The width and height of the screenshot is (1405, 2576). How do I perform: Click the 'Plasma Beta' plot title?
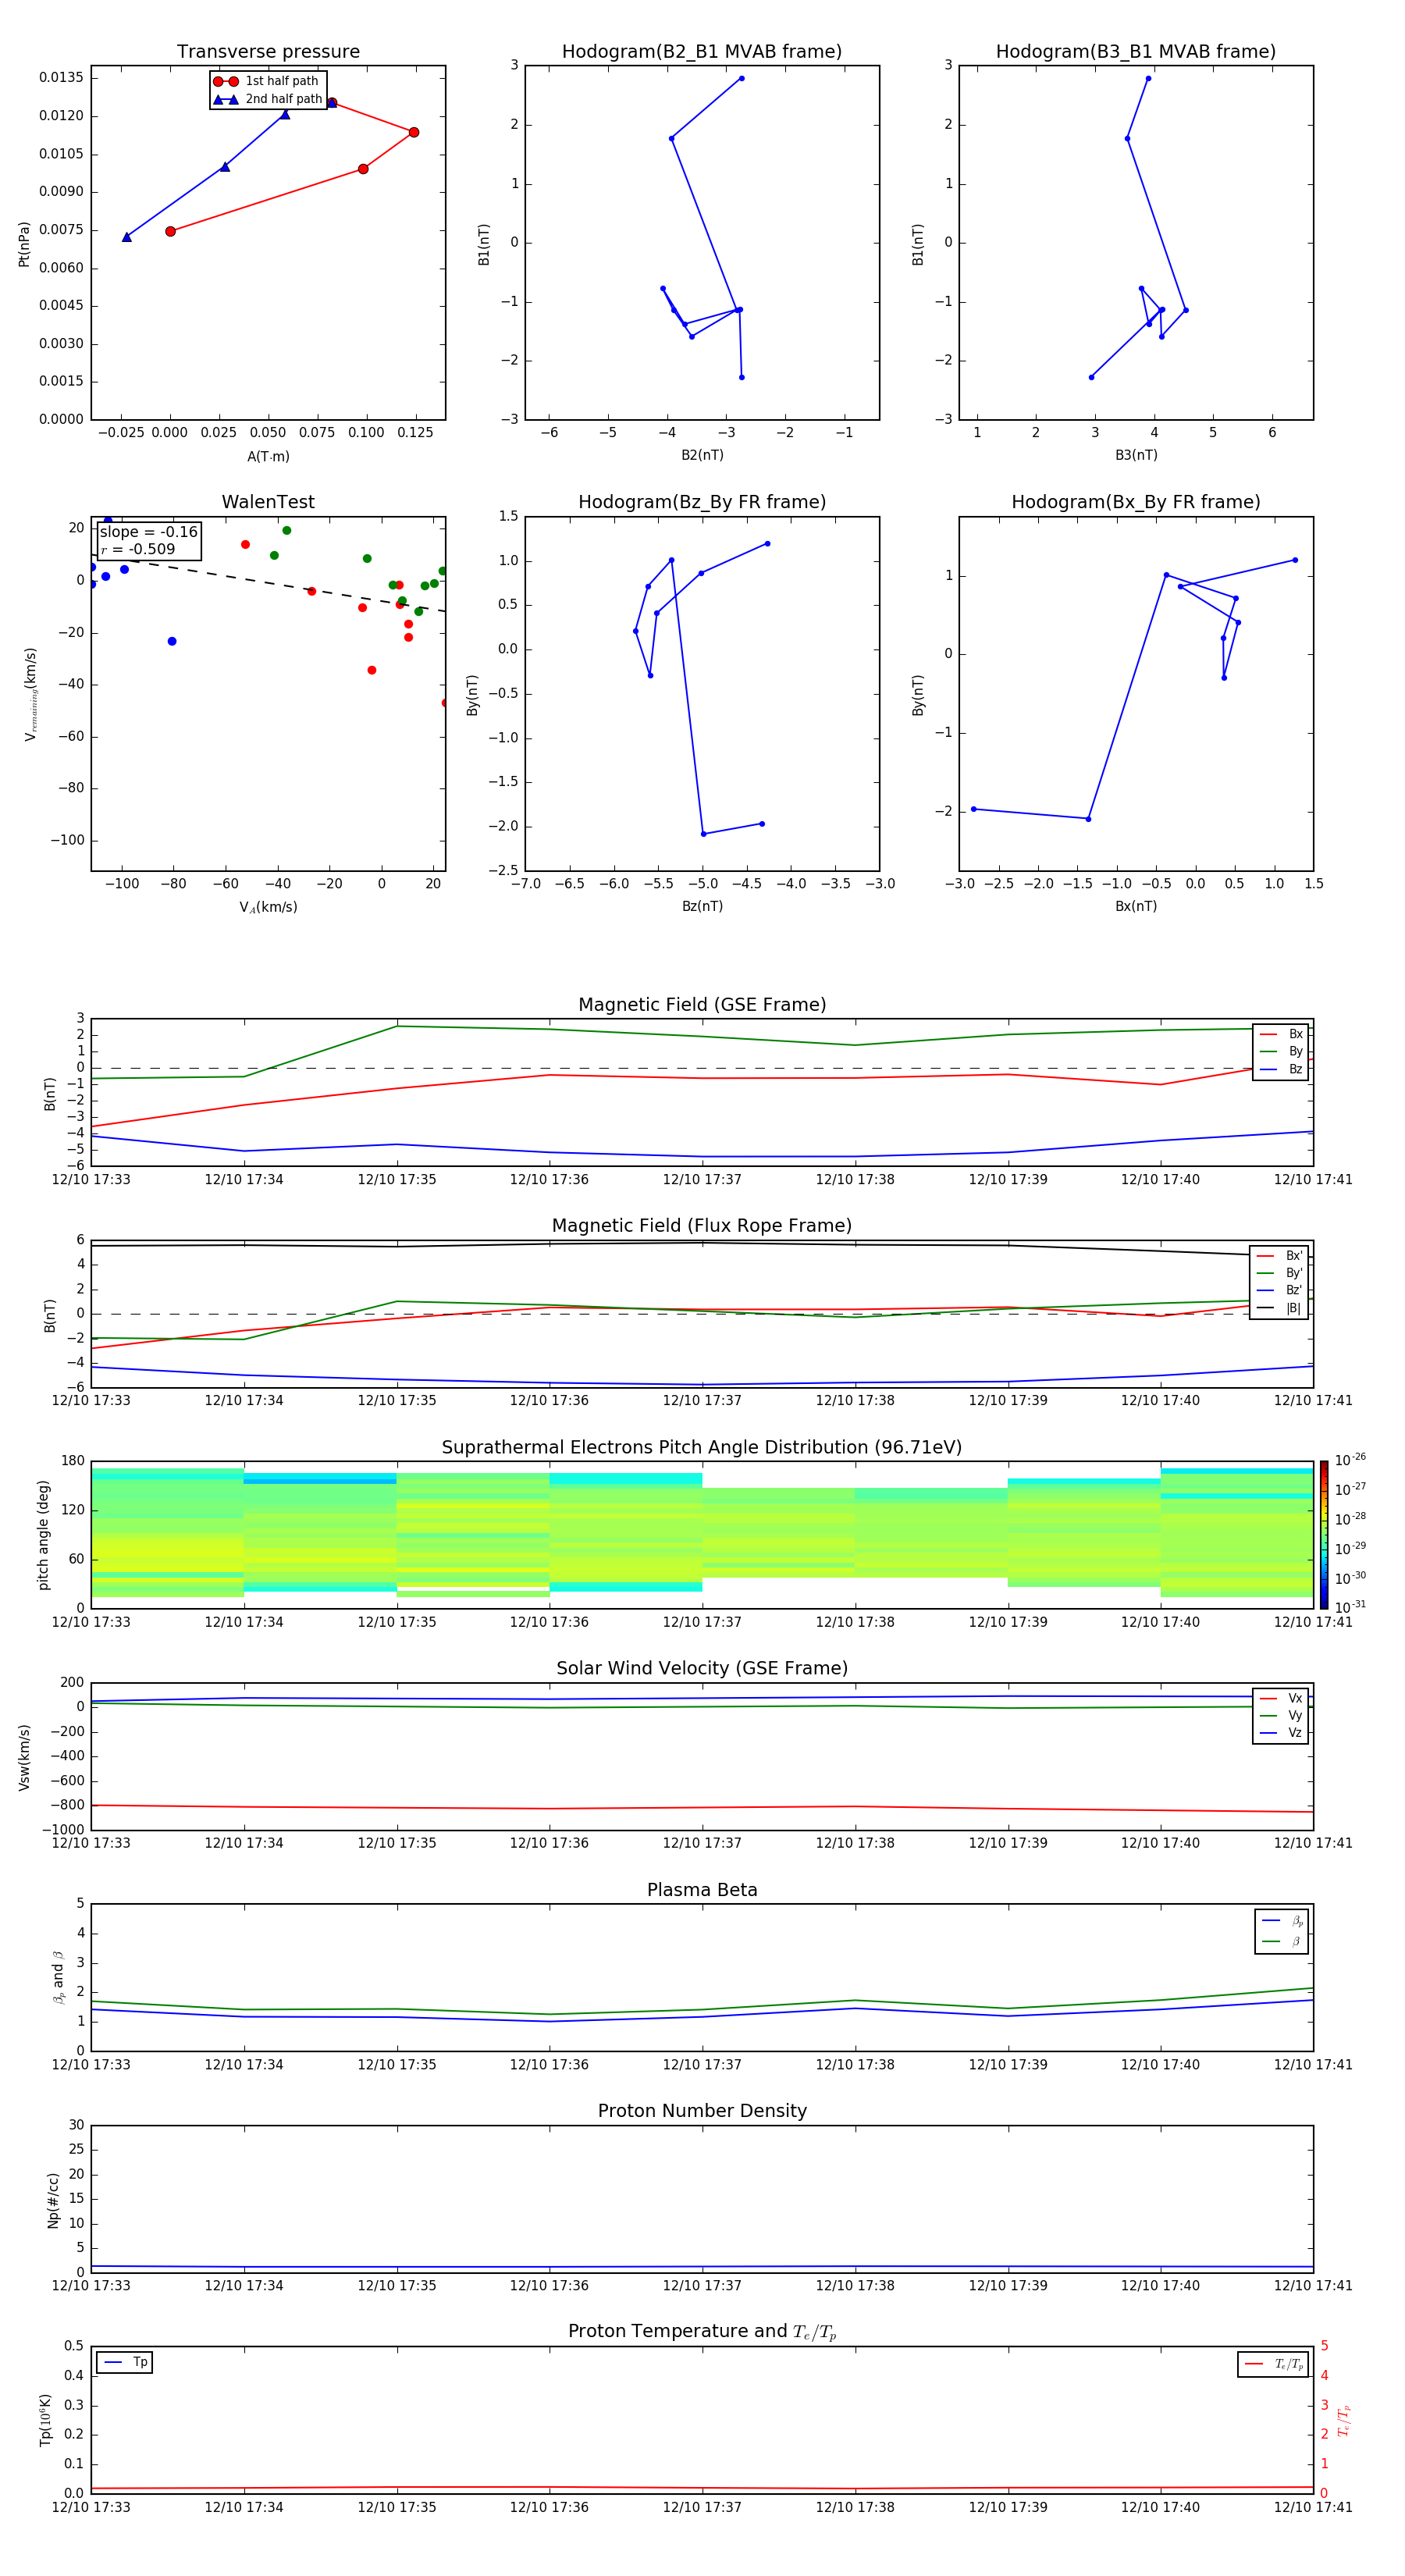(x=702, y=1890)
